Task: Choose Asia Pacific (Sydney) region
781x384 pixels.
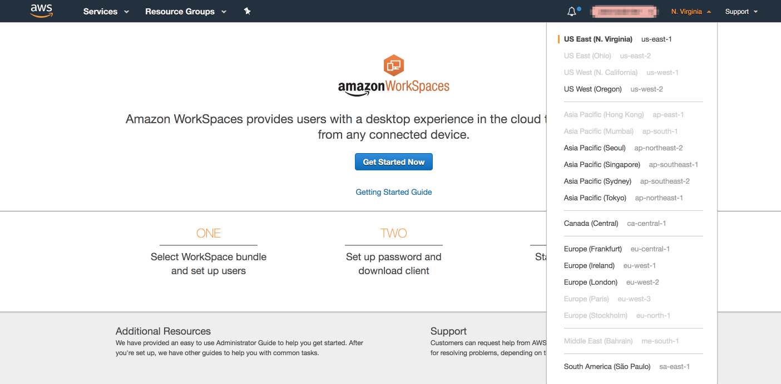Action: click(x=597, y=181)
